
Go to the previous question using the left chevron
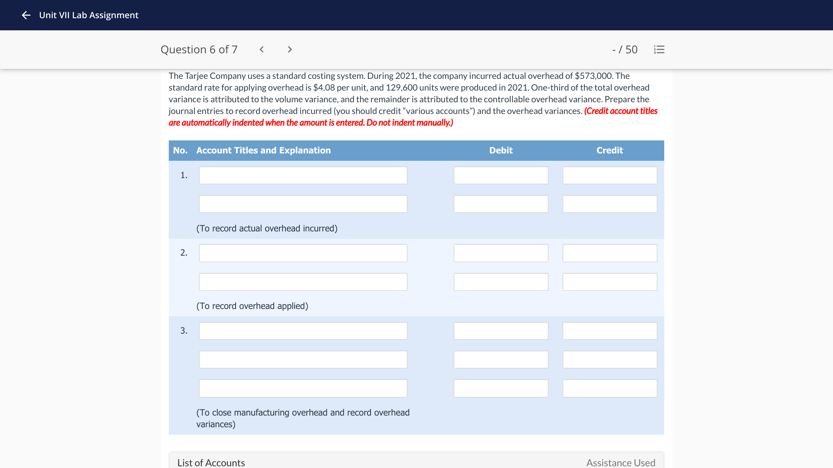tap(261, 49)
